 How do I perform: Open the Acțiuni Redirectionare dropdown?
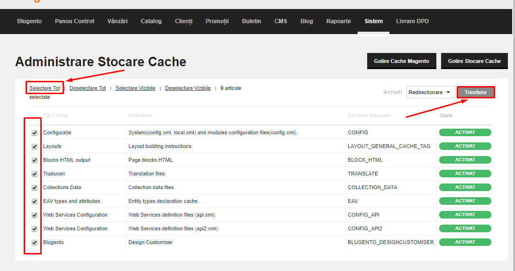430,92
